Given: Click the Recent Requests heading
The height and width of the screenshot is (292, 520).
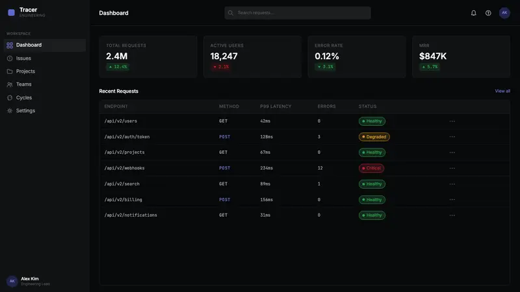Looking at the screenshot, I should click(119, 91).
